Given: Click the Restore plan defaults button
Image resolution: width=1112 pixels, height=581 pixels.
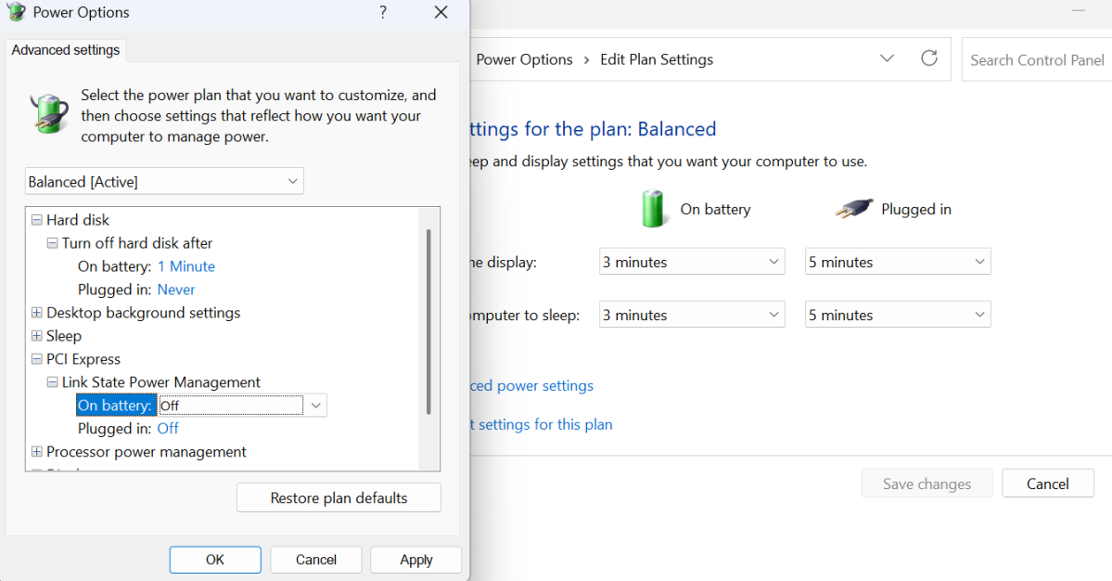Looking at the screenshot, I should coord(339,497).
